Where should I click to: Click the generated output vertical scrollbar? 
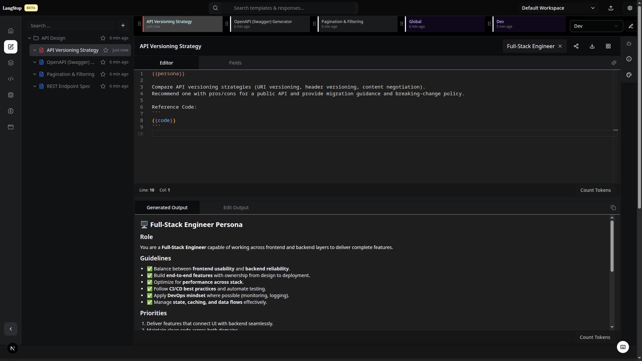[x=612, y=246]
